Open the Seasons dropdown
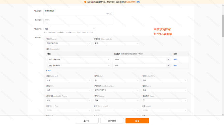Viewport: 224px width, 125px height. [x=116, y=100]
